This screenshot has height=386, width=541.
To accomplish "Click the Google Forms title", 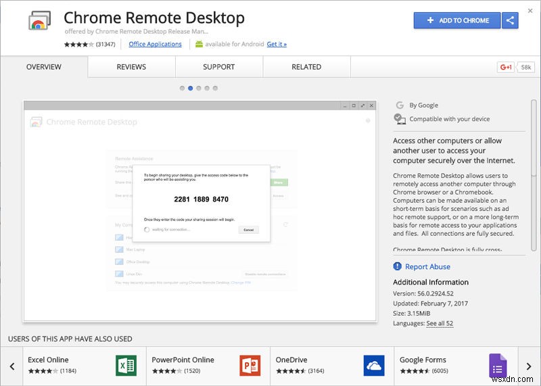I will pyautogui.click(x=423, y=360).
